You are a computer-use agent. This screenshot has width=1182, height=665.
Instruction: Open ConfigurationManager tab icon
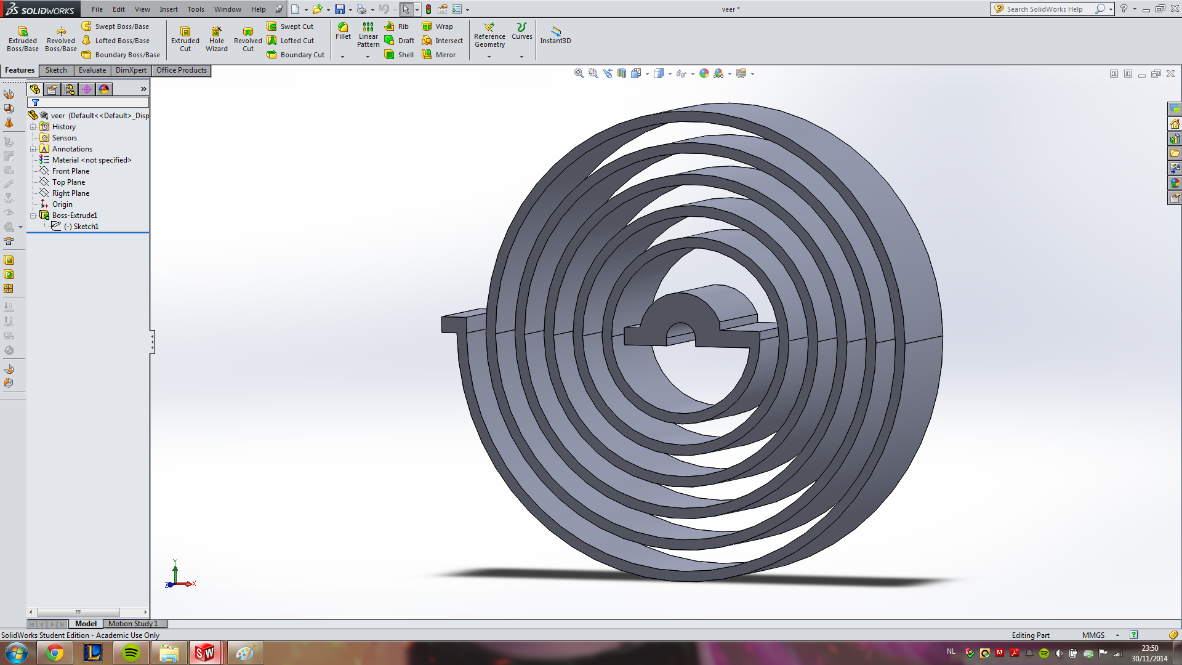tap(70, 89)
